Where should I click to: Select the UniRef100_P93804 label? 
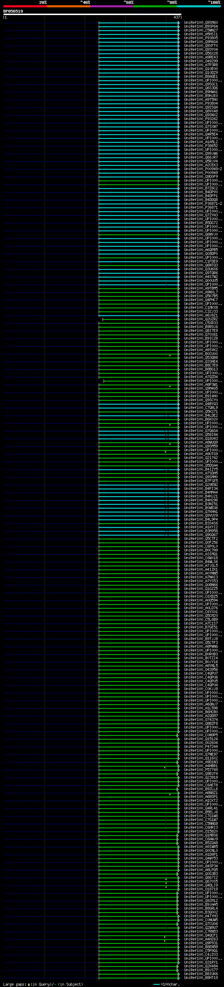pos(201,103)
